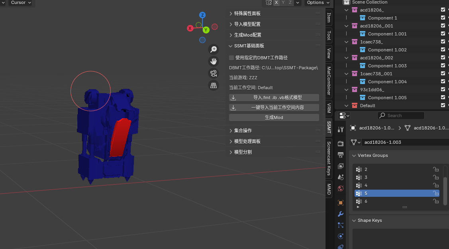Open mesh data-block browse dropdown

pos(355,142)
